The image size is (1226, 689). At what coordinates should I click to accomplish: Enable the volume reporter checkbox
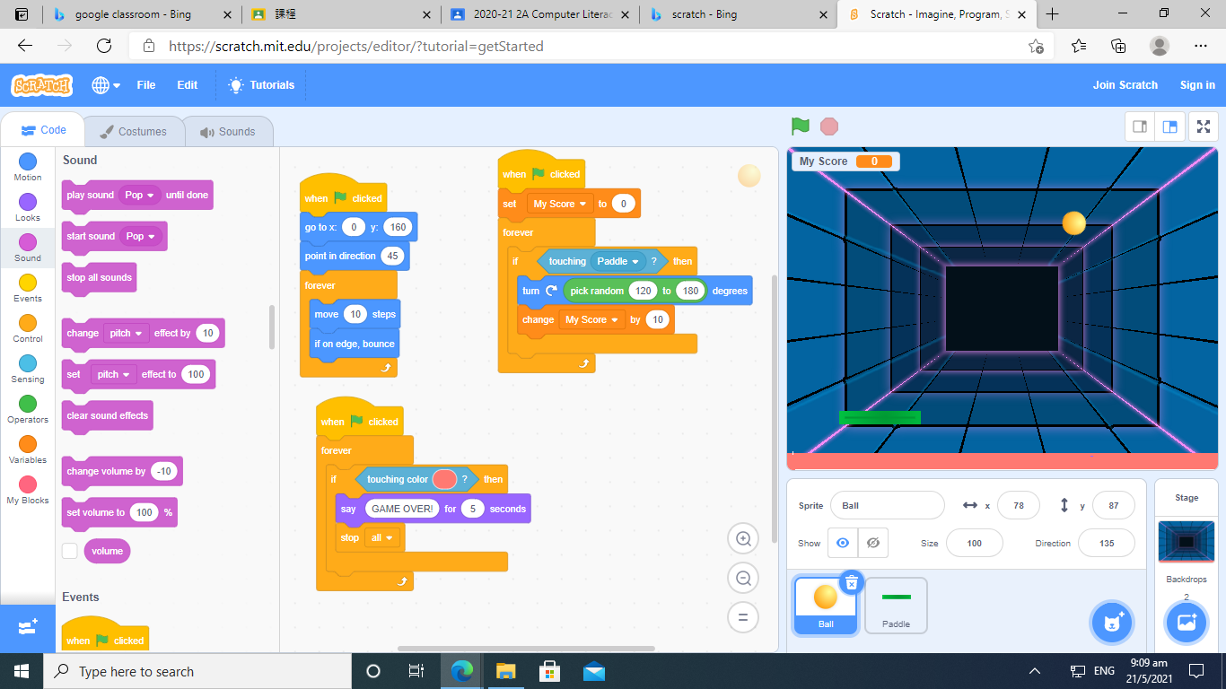pos(70,551)
